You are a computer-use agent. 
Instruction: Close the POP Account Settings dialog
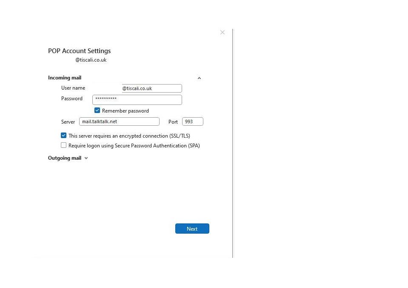(x=222, y=32)
